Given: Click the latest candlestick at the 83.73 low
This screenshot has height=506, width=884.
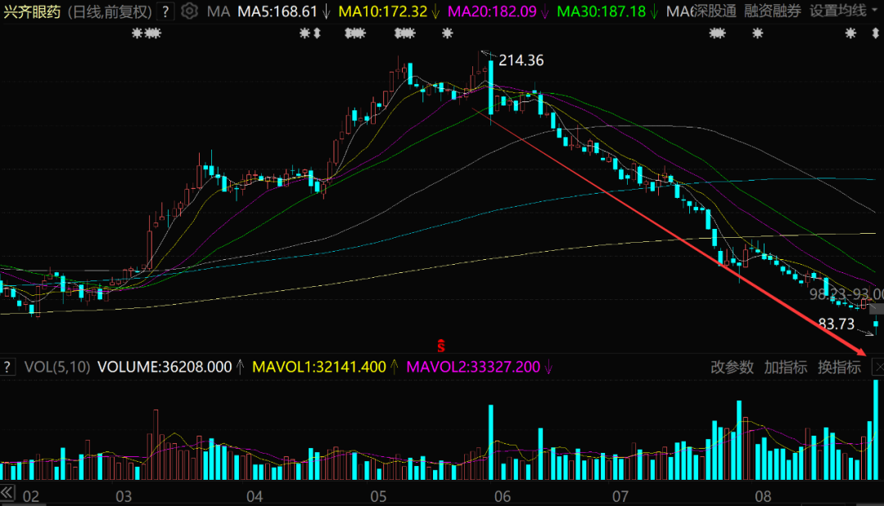Looking at the screenshot, I should click(876, 325).
